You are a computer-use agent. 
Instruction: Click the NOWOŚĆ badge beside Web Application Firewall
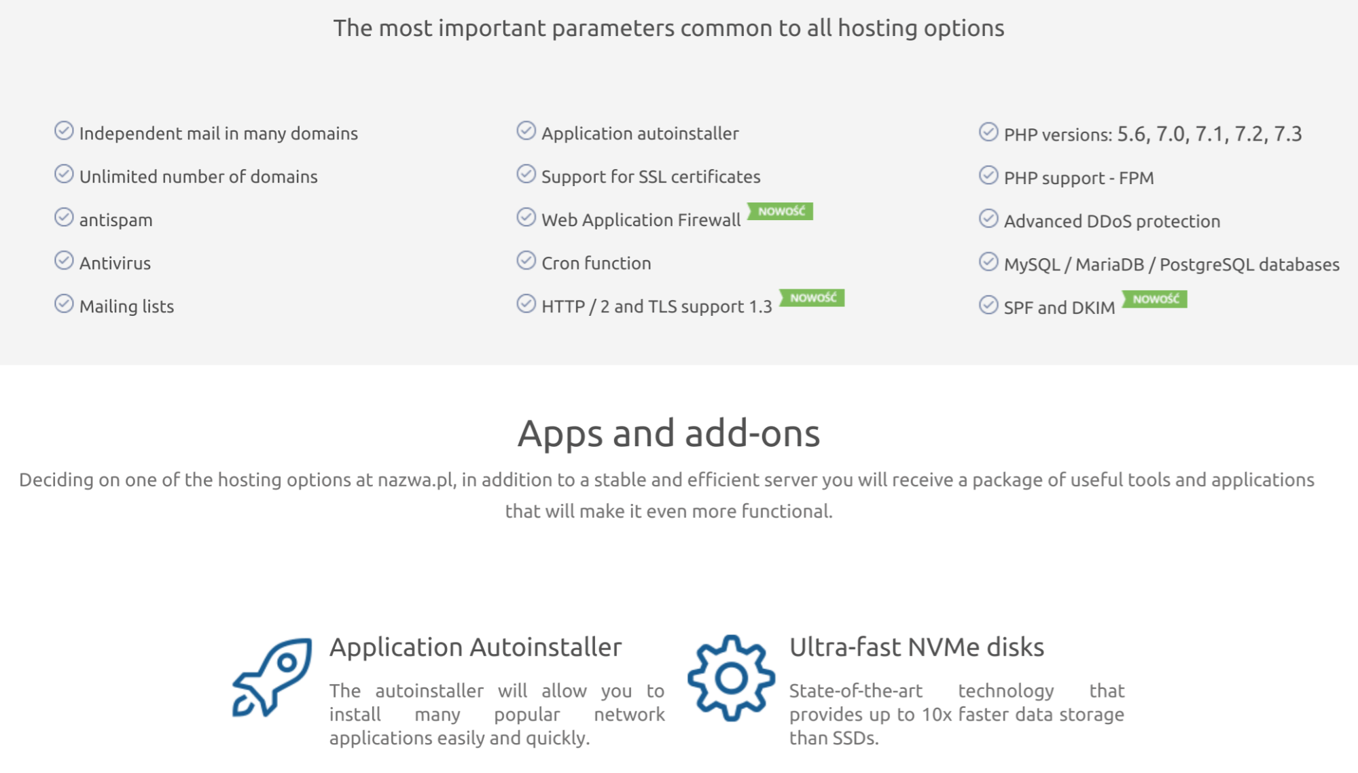click(780, 211)
